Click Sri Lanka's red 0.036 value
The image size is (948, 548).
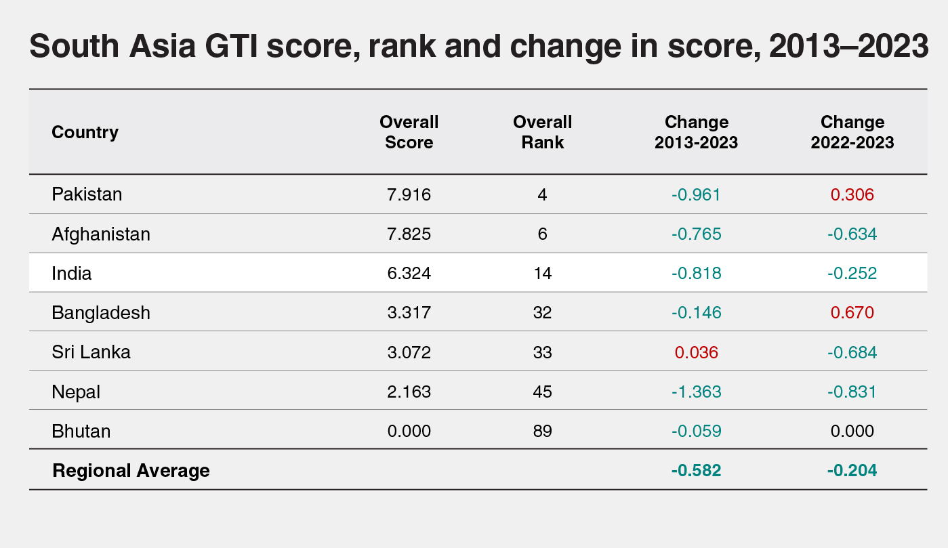coord(696,352)
